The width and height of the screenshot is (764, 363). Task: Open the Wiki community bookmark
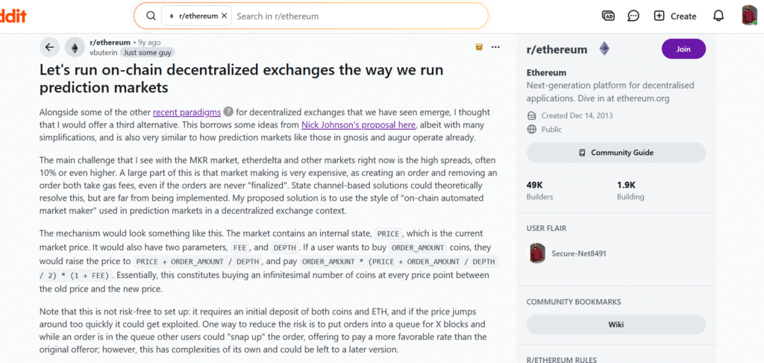(x=616, y=324)
